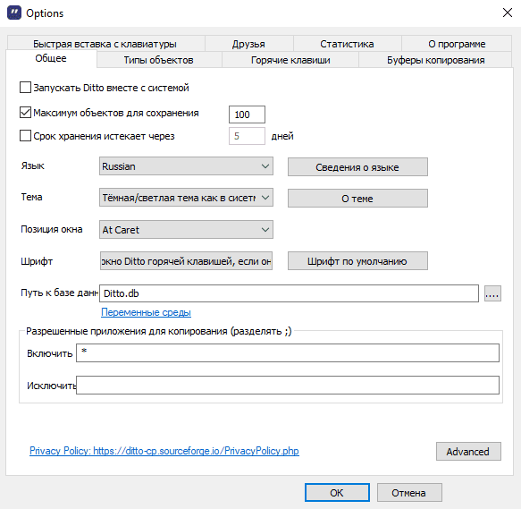Click the Сведения о языке button
Screen dimensions: 521x509
pyautogui.click(x=357, y=166)
